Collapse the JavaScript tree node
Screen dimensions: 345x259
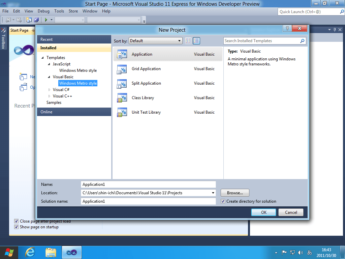(x=49, y=64)
